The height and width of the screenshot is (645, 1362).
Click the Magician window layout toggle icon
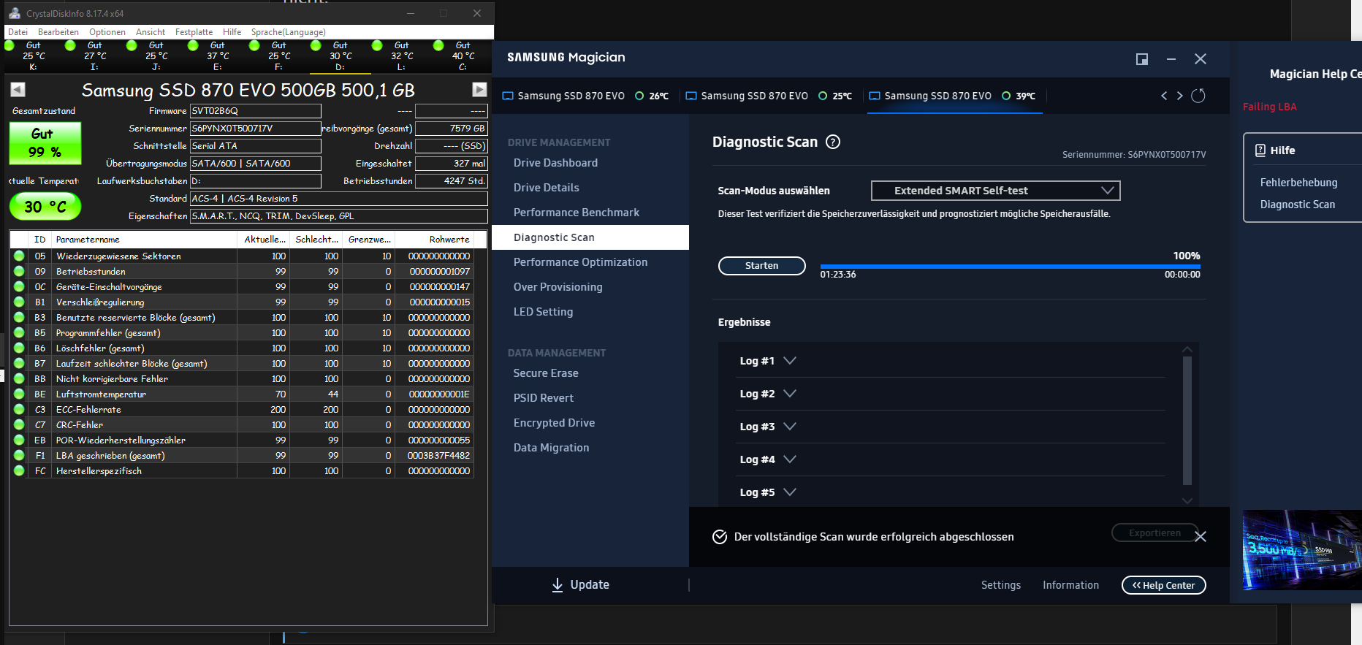coord(1142,59)
